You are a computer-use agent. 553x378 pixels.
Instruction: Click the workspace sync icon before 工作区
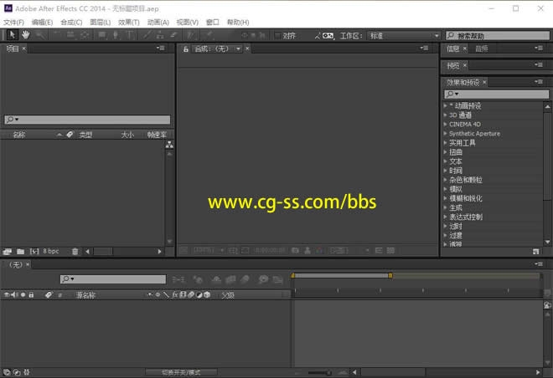326,36
